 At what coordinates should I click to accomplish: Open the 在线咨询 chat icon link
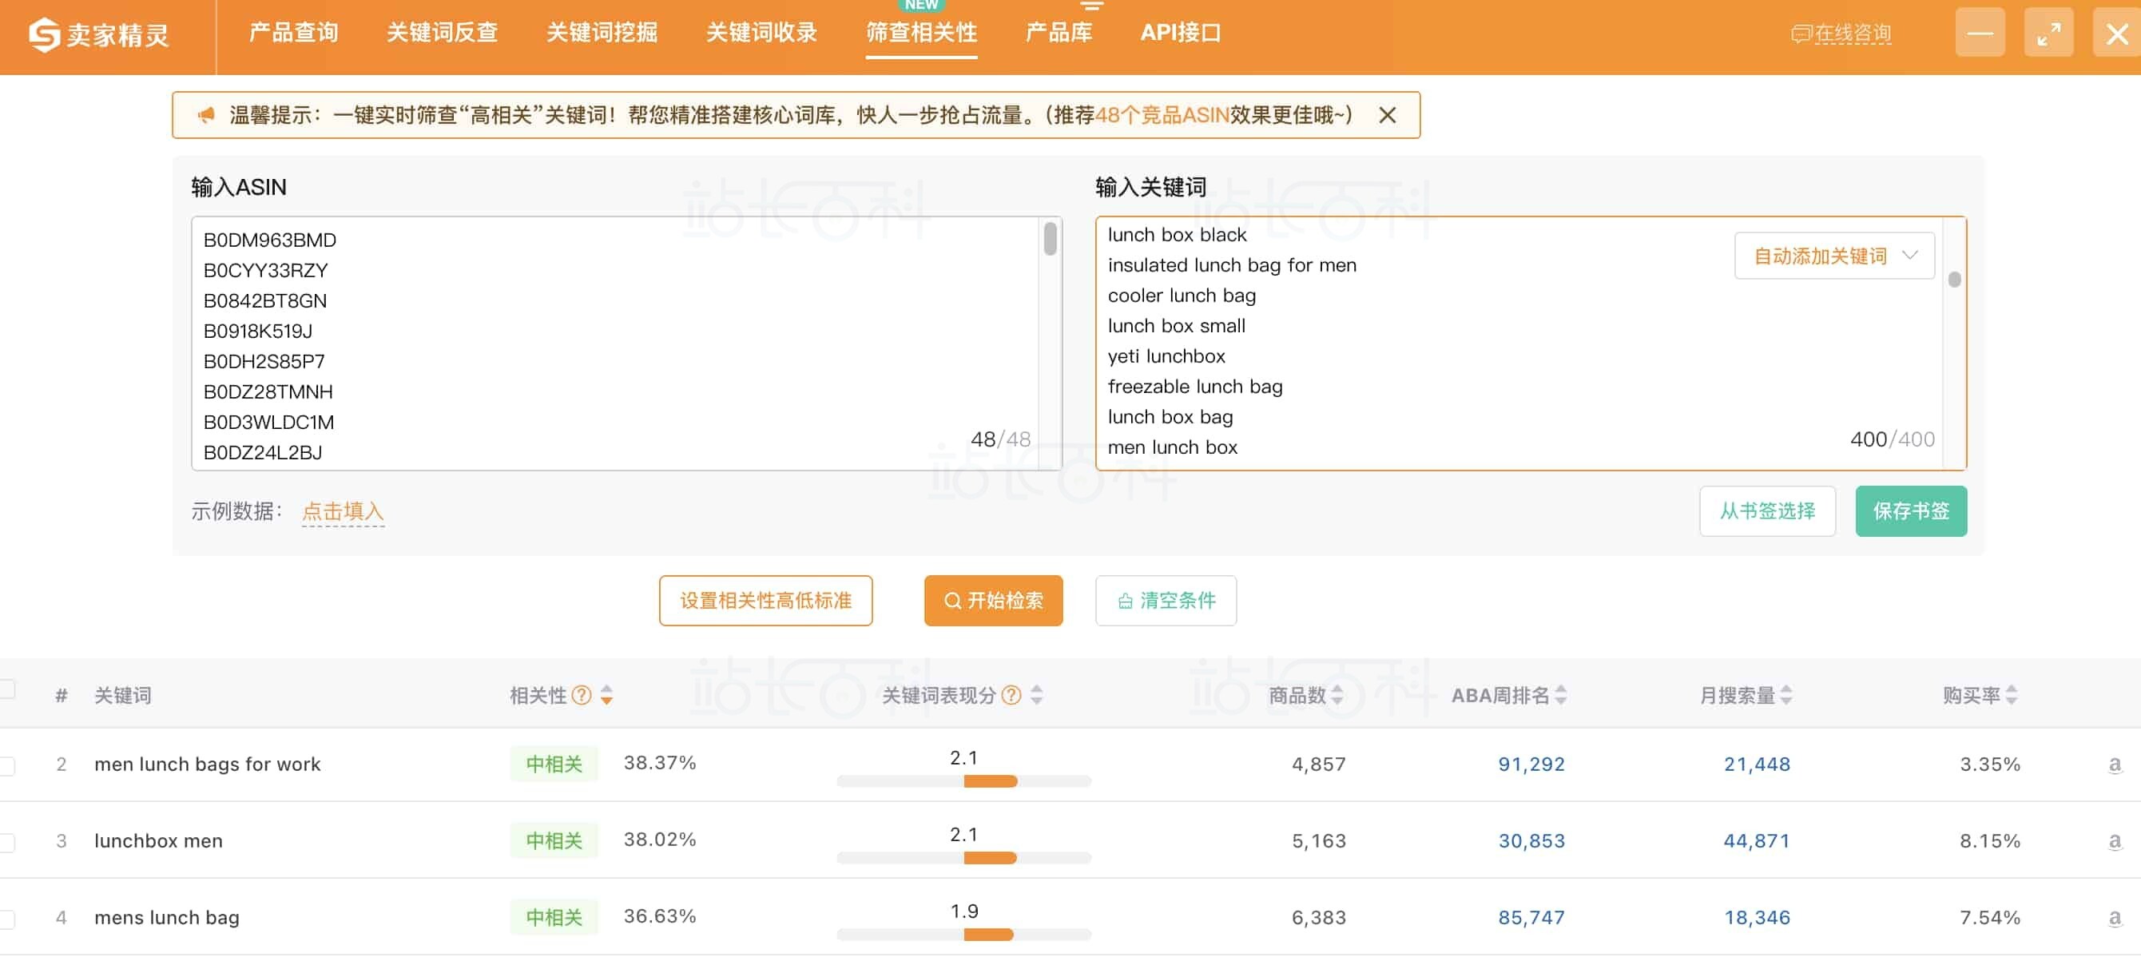pos(1840,34)
